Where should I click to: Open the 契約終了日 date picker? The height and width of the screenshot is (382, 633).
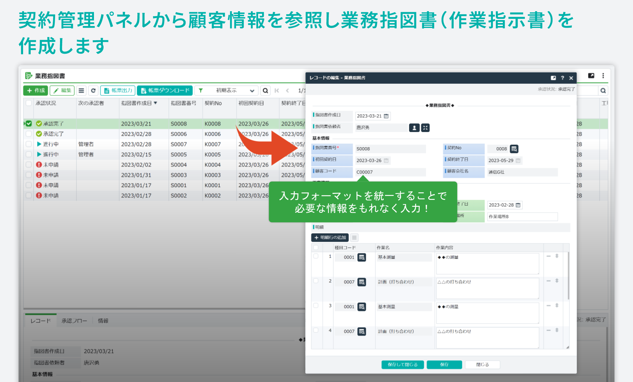[x=518, y=160]
